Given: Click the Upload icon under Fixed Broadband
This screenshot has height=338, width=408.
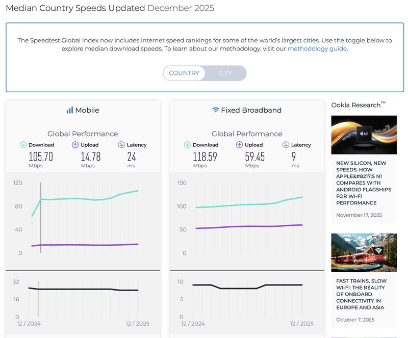Looking at the screenshot, I should coord(240,145).
